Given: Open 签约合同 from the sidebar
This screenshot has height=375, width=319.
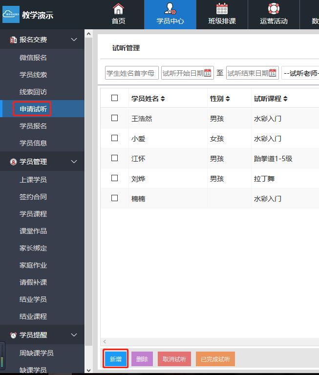Looking at the screenshot, I should pyautogui.click(x=33, y=197).
